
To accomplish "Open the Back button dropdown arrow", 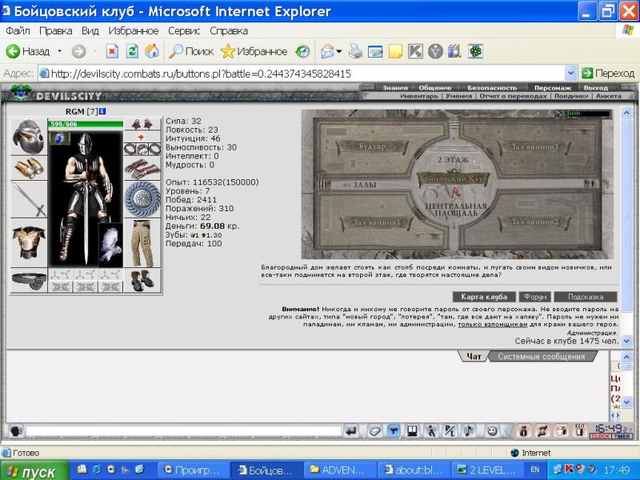I will coord(59,51).
